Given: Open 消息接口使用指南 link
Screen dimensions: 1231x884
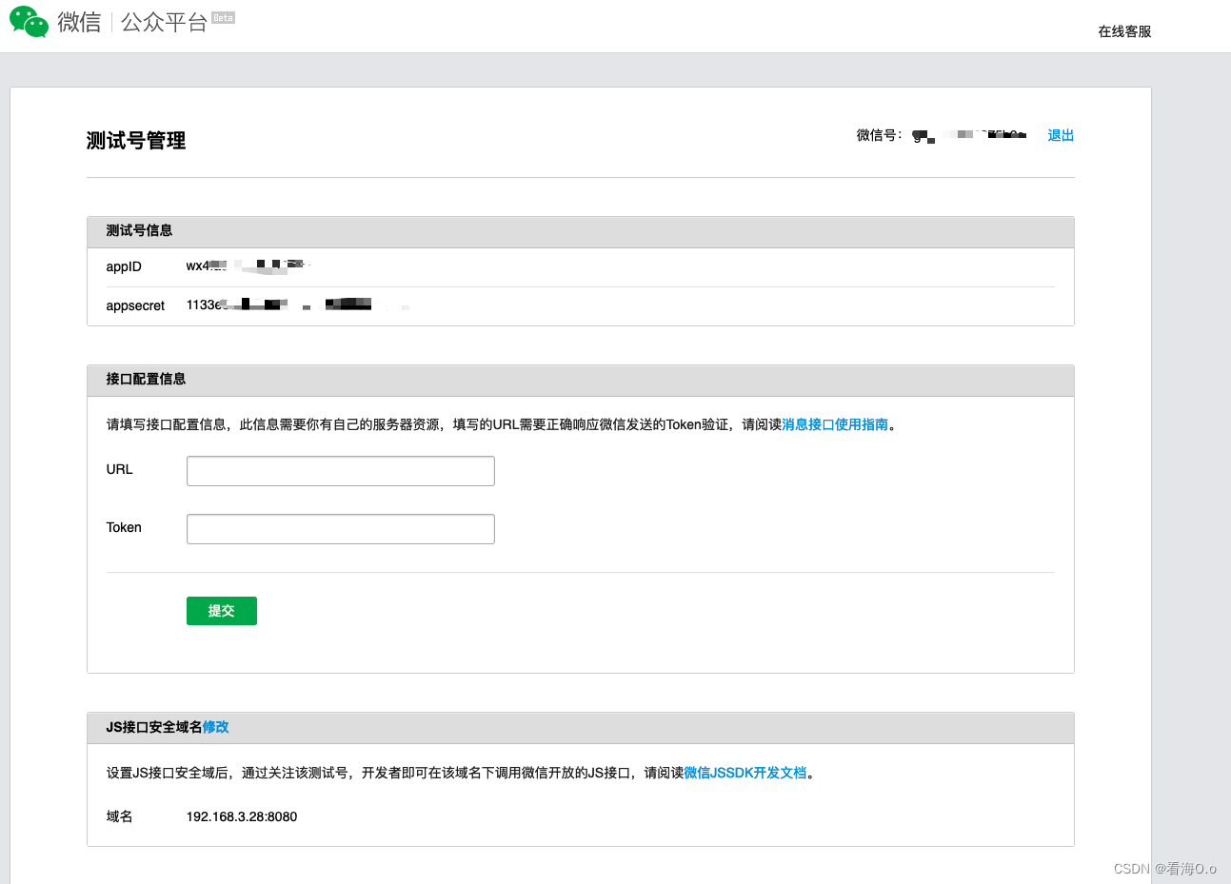Looking at the screenshot, I should coord(835,424).
